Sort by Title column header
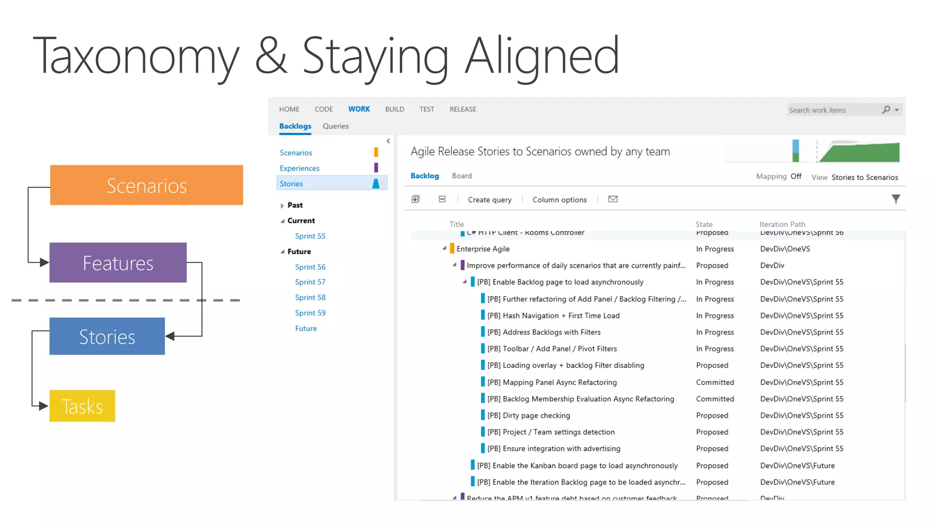The image size is (933, 524). [x=456, y=224]
